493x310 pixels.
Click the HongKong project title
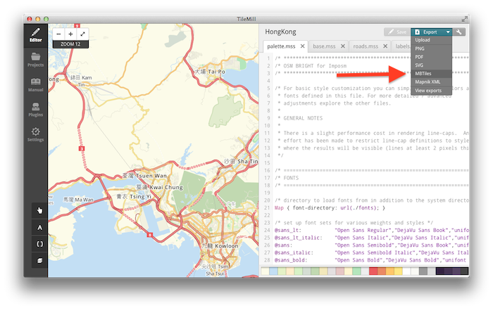pos(280,32)
